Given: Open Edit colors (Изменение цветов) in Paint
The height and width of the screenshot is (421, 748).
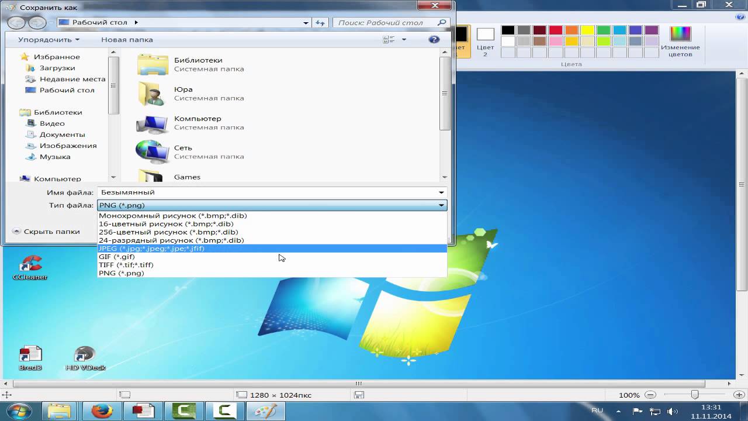Looking at the screenshot, I should [680, 41].
